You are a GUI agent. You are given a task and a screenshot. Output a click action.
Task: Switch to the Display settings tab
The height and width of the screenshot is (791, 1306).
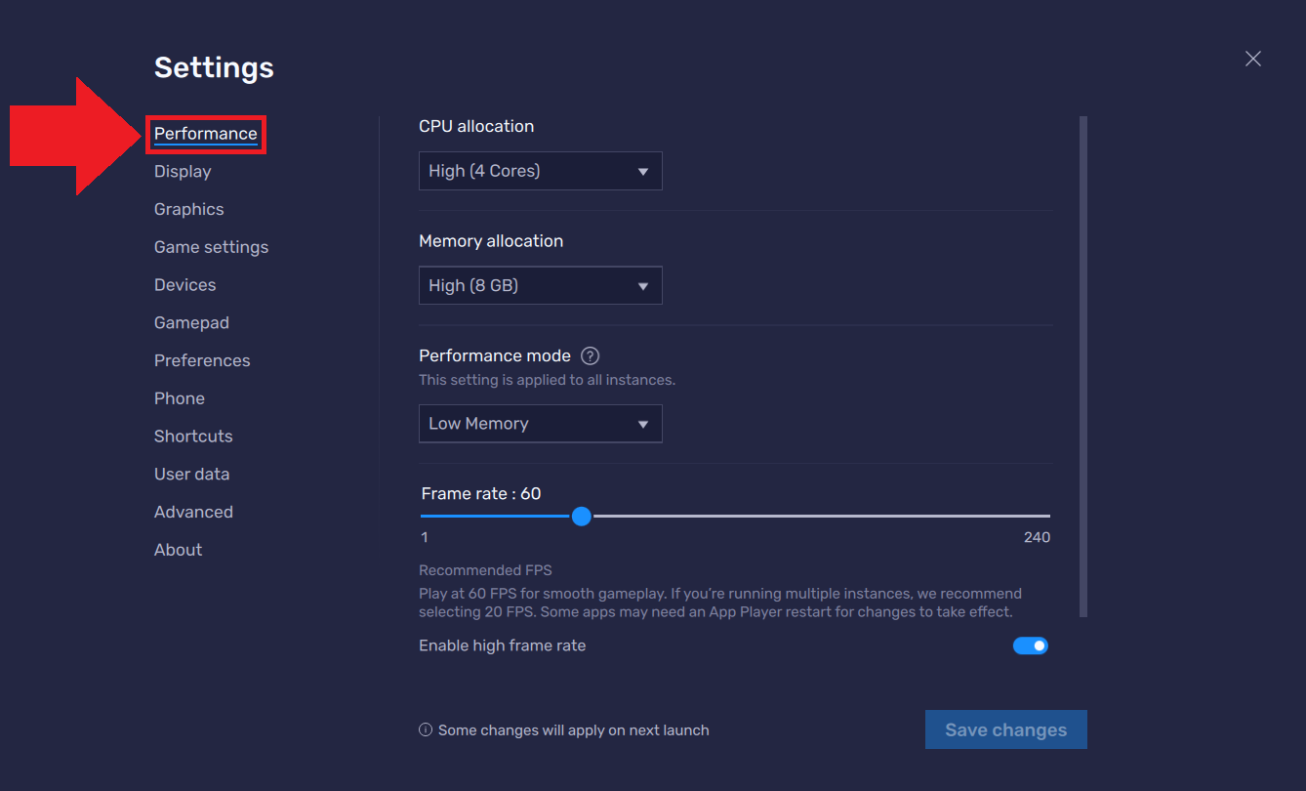(183, 172)
